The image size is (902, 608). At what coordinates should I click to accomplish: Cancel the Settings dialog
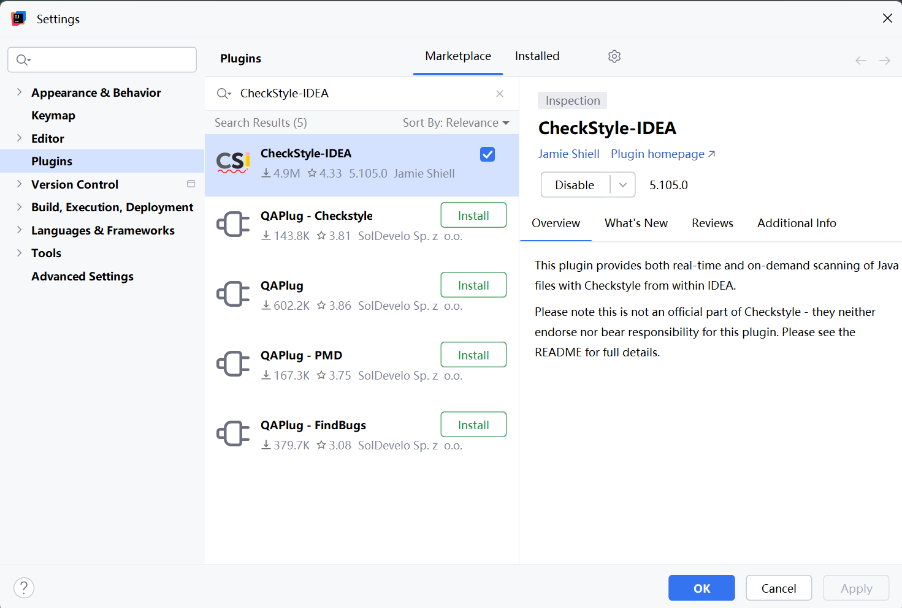[779, 588]
